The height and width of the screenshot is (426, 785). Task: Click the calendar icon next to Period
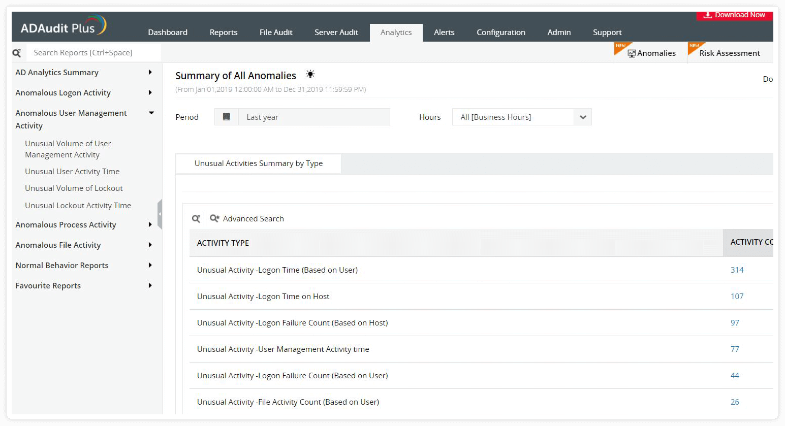(227, 117)
